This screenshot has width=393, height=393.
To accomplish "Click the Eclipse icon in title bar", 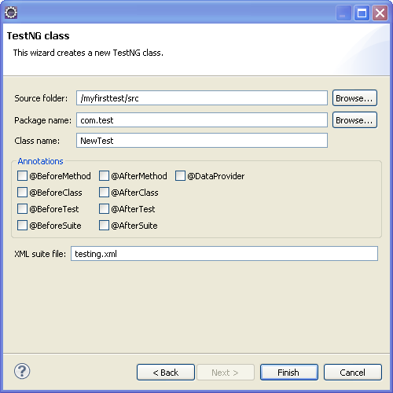I will coord(11,13).
